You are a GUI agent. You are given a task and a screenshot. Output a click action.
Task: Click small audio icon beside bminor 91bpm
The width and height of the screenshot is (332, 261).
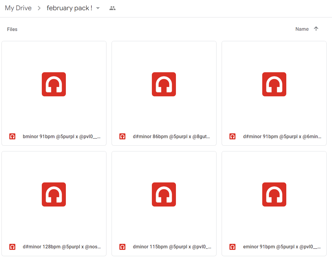pos(12,136)
